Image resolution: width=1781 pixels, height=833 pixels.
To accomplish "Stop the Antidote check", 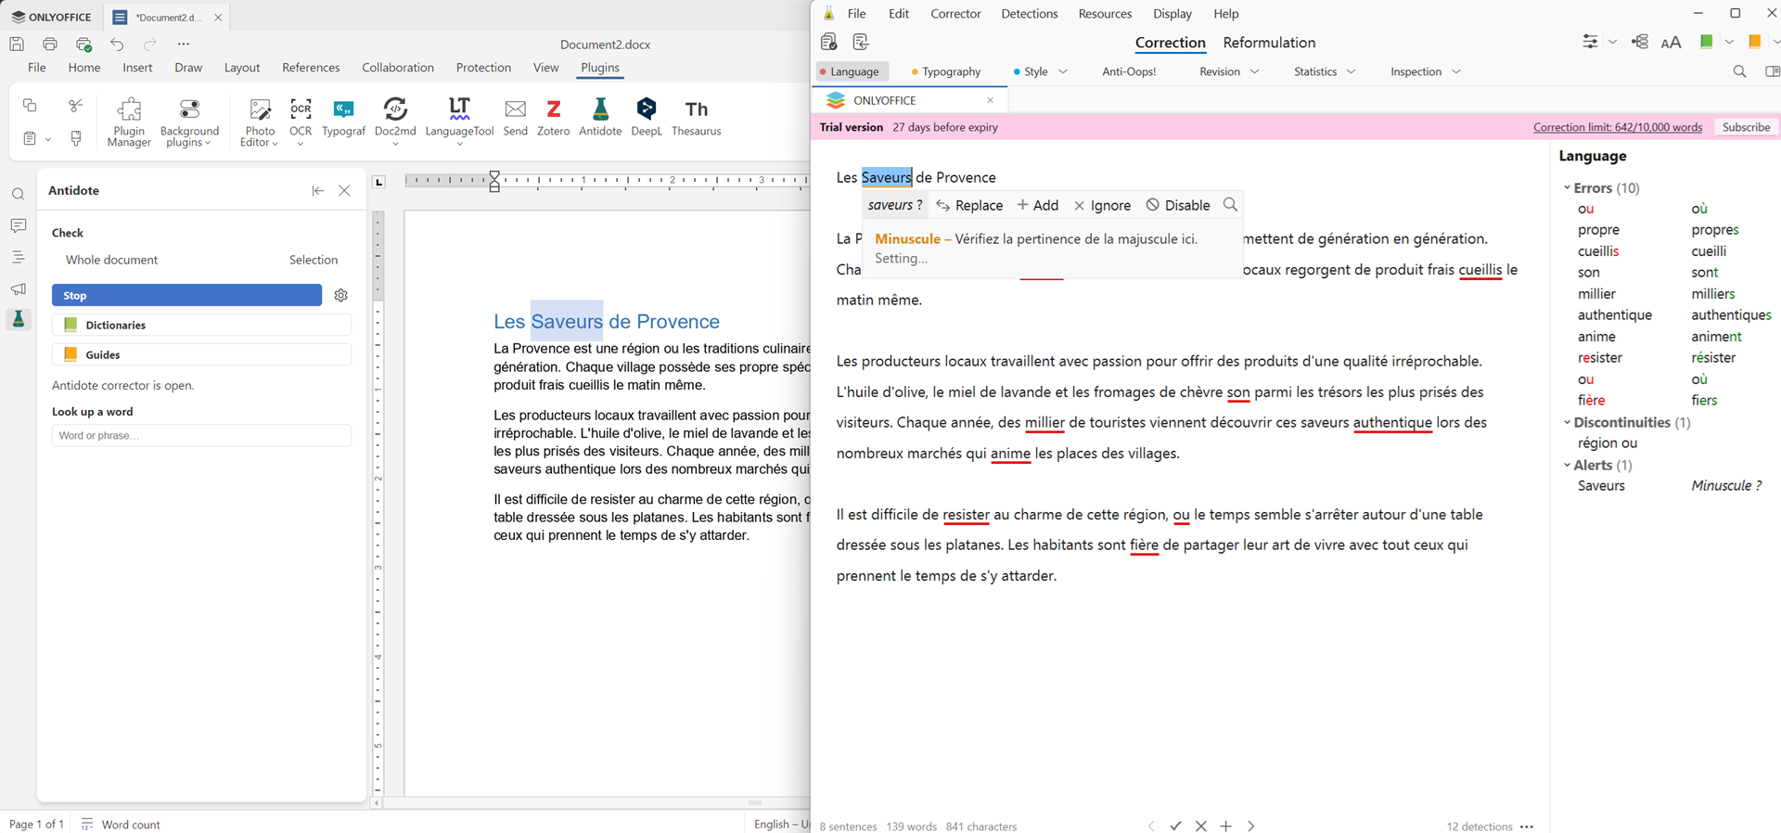I will click(x=186, y=295).
